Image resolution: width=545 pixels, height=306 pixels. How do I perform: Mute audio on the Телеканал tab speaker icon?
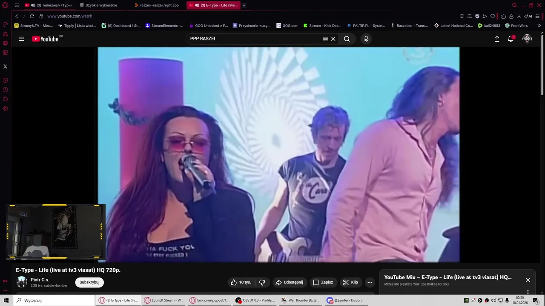pyautogui.click(x=33, y=5)
